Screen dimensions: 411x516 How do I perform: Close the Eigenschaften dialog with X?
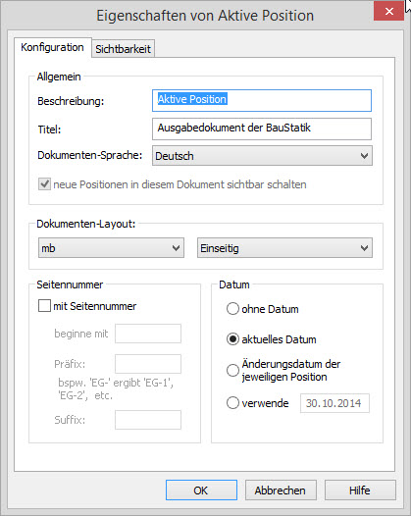(388, 11)
